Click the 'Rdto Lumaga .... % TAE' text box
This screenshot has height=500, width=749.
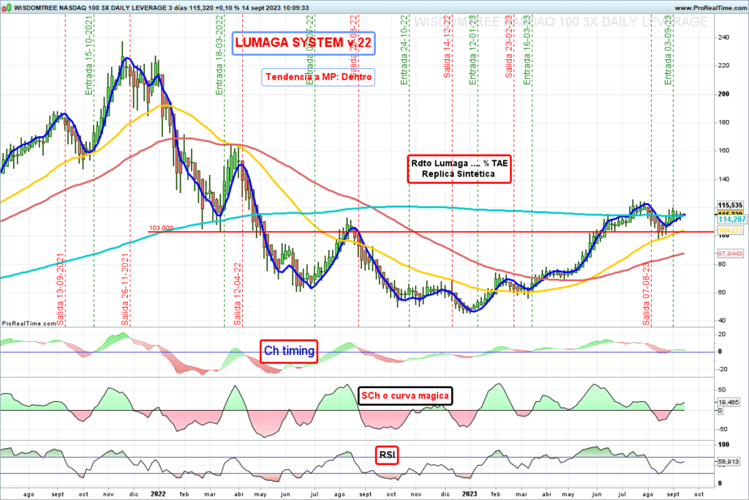459,168
